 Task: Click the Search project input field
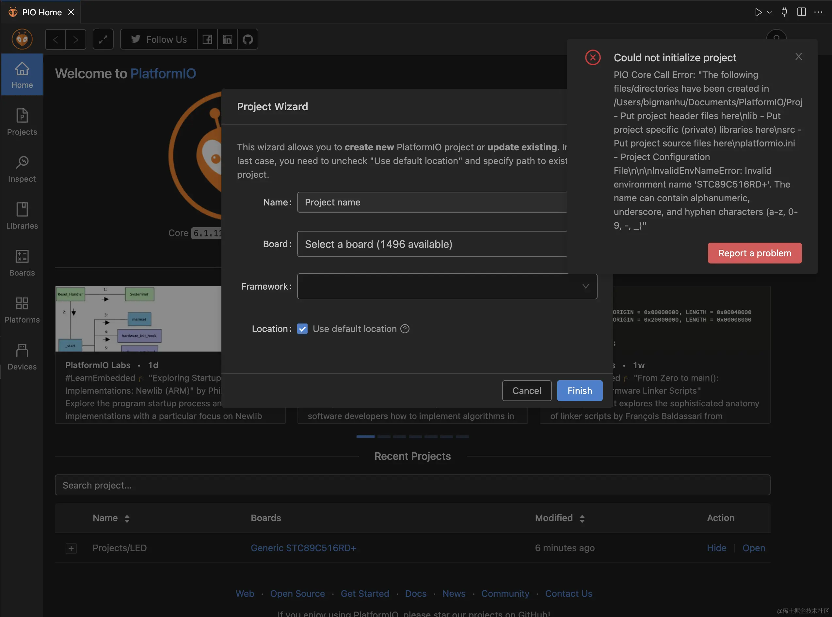tap(412, 485)
